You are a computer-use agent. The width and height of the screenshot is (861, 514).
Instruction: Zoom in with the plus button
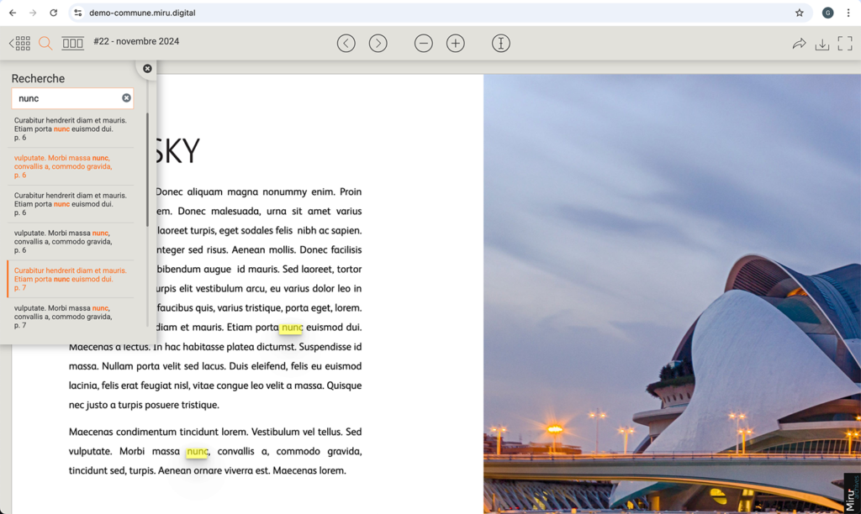(x=456, y=44)
